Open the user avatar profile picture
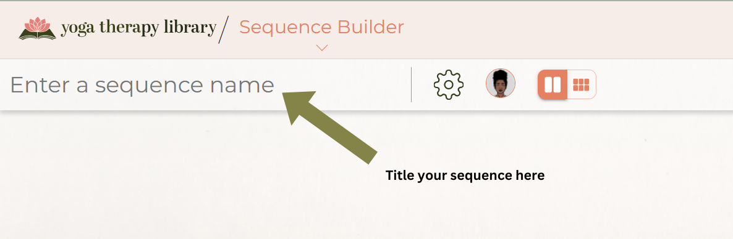The image size is (733, 239). point(500,83)
